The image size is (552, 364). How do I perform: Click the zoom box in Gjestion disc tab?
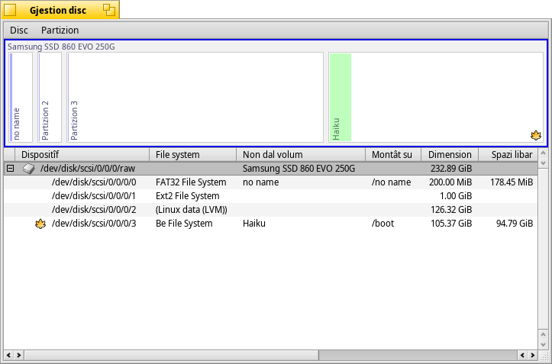[x=109, y=10]
